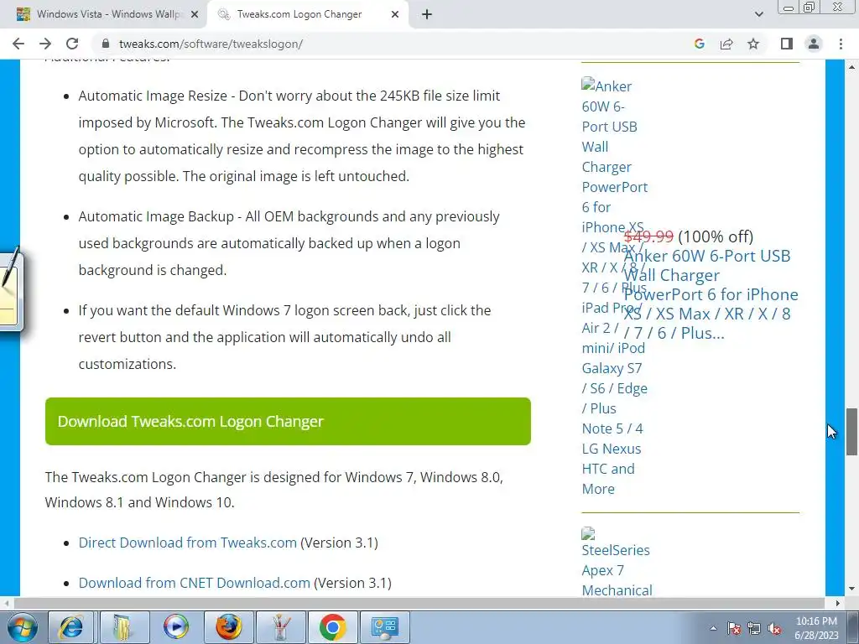859x644 pixels.
Task: Click horizontal scrollbar left arrow
Action: pyautogui.click(x=6, y=603)
